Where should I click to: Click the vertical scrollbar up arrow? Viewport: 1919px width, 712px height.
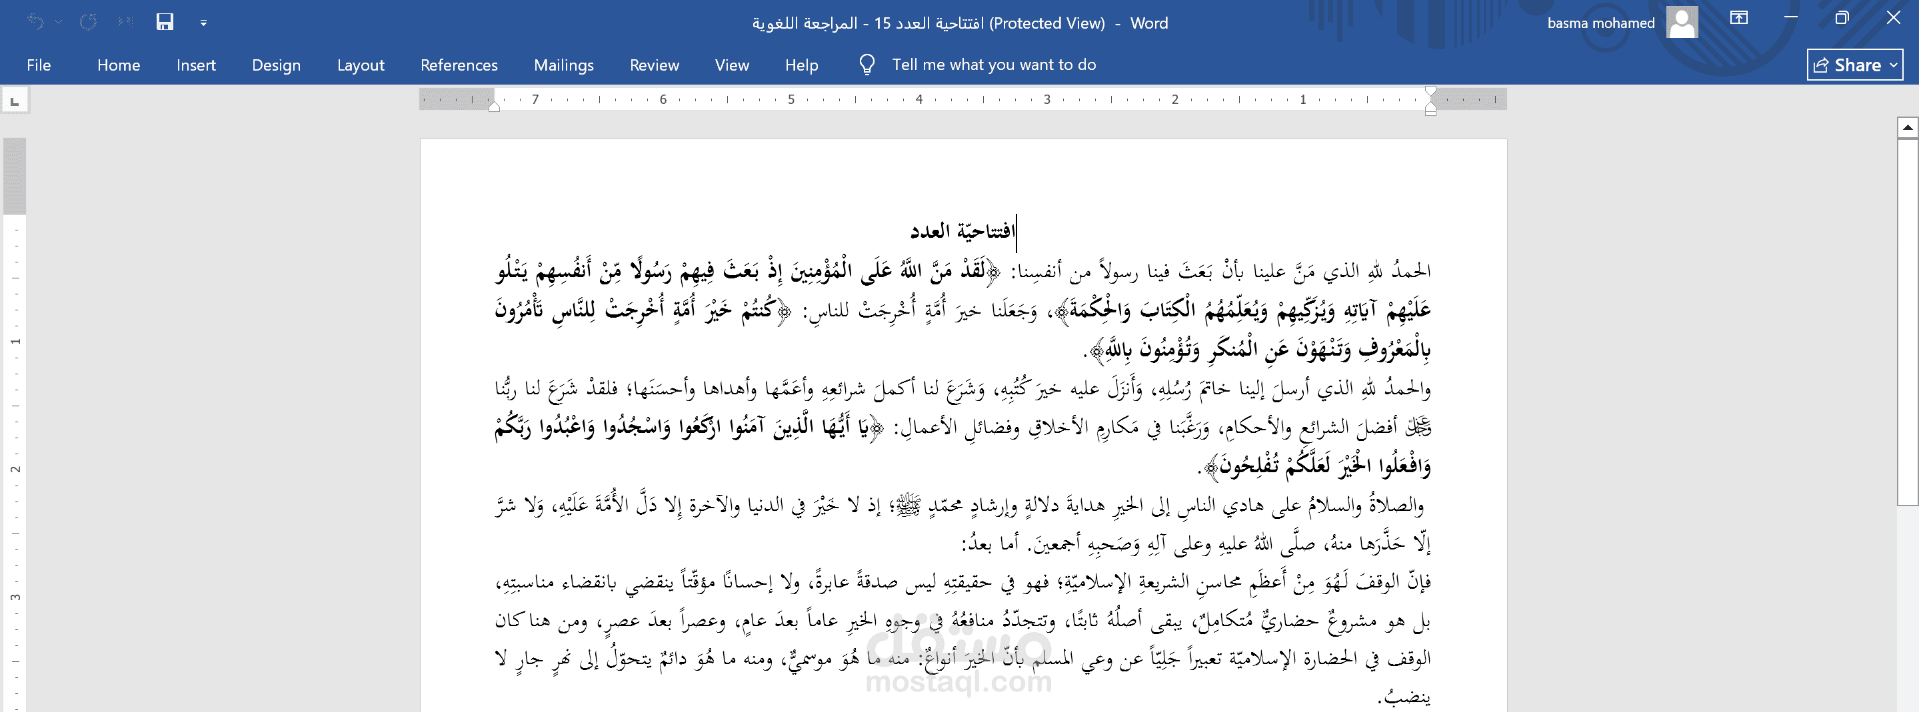coord(1907,127)
